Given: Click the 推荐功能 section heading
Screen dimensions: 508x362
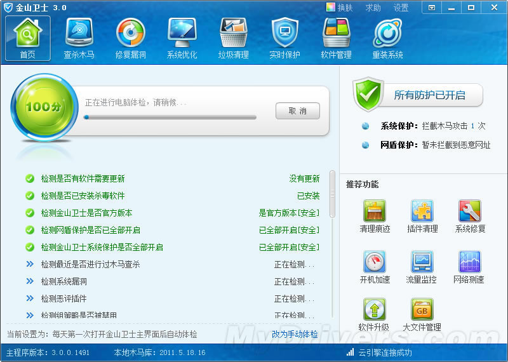Looking at the screenshot, I should click(x=362, y=184).
